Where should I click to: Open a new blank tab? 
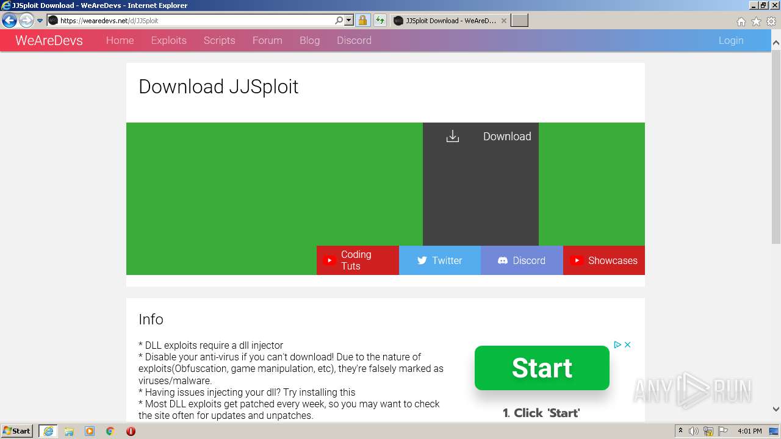[519, 21]
